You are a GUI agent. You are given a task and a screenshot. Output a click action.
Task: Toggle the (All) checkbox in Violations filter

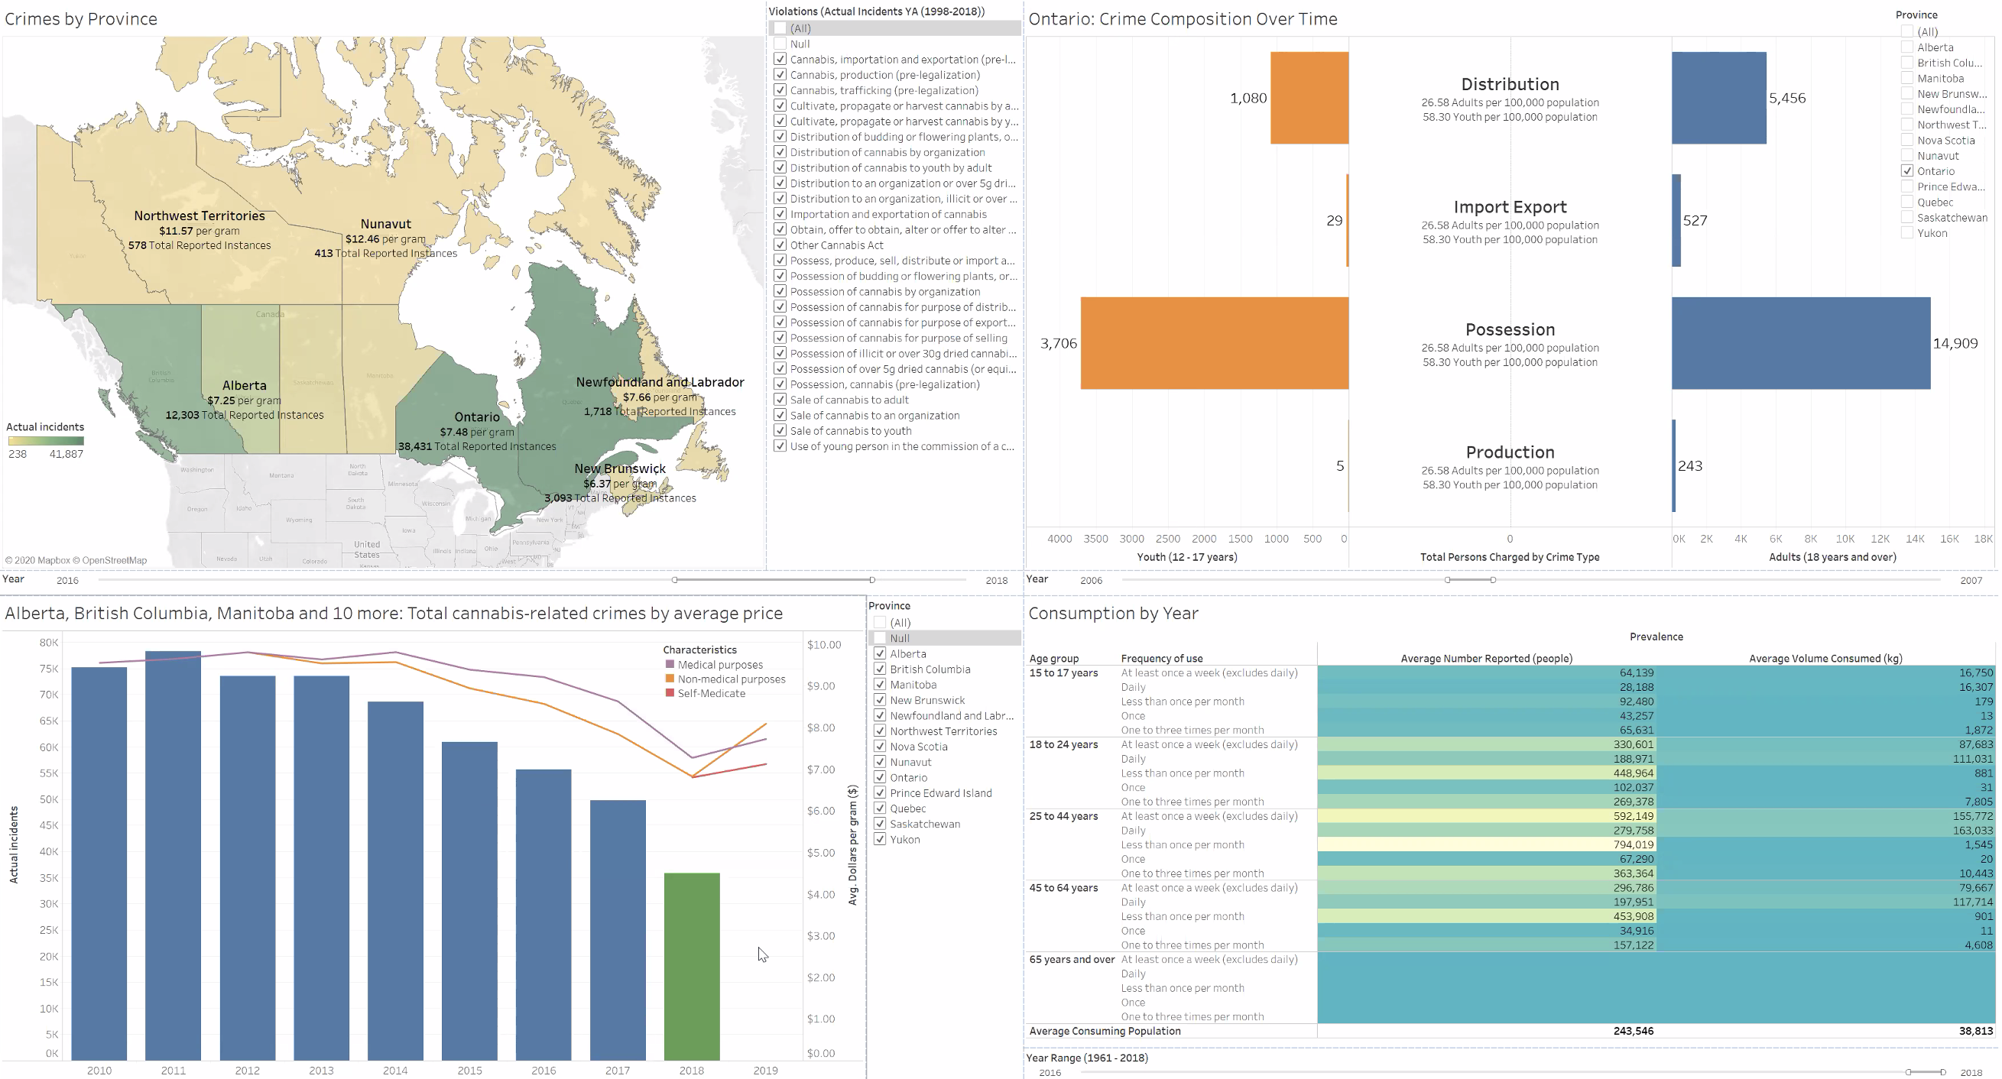tap(780, 28)
